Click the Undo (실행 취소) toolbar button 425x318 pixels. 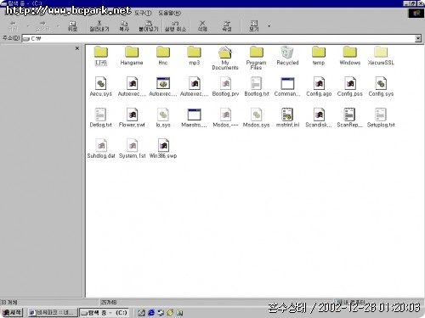click(x=175, y=26)
